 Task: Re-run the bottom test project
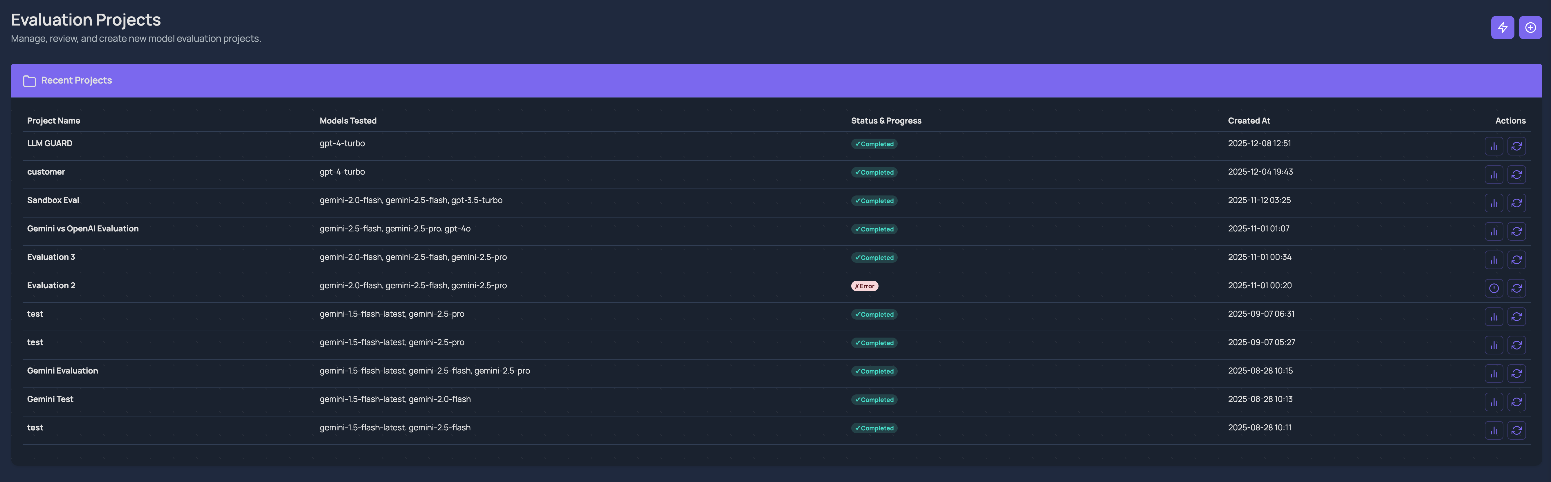click(1517, 430)
